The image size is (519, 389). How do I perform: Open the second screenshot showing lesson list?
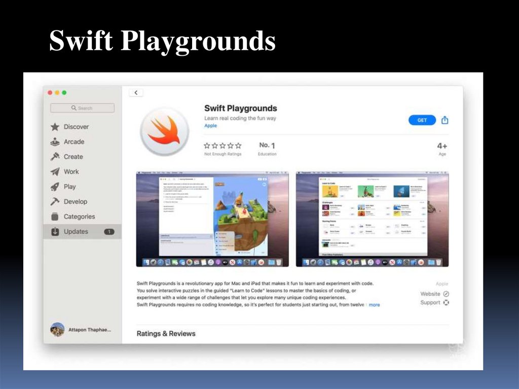pyautogui.click(x=373, y=219)
